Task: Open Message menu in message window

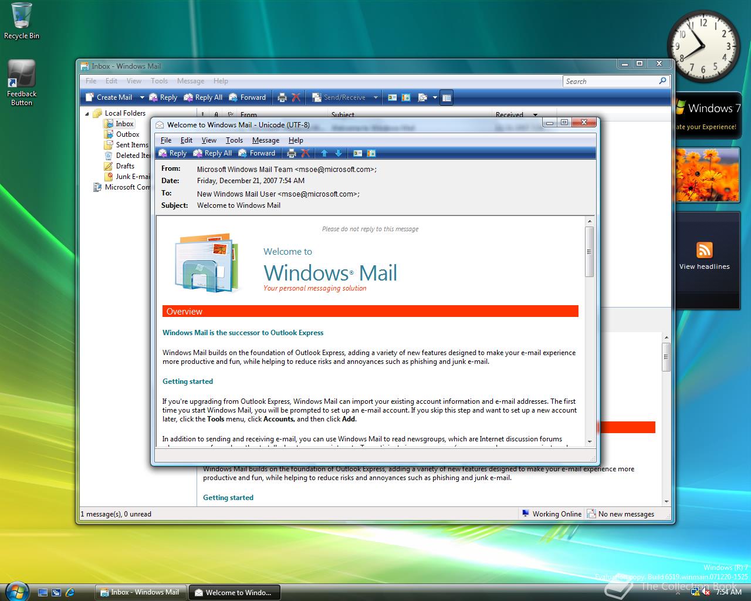Action: (266, 140)
